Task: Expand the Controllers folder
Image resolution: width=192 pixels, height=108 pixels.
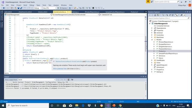Action: [x=152, y=35]
